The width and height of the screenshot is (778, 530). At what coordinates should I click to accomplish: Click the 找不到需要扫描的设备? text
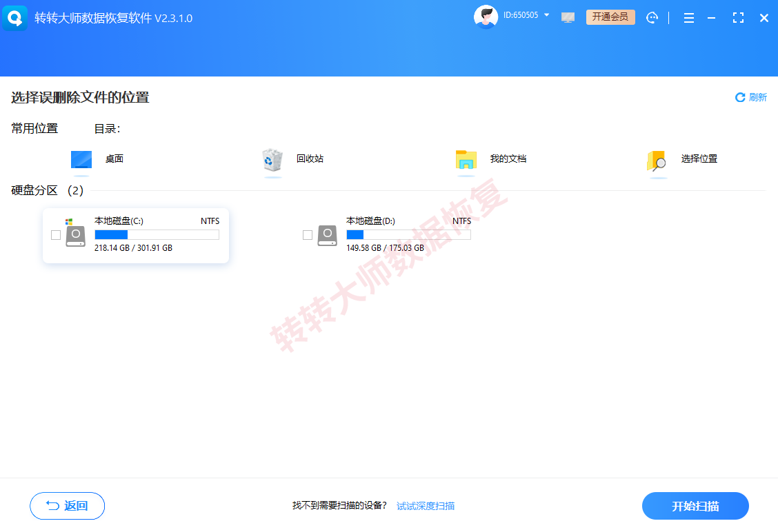pos(339,505)
